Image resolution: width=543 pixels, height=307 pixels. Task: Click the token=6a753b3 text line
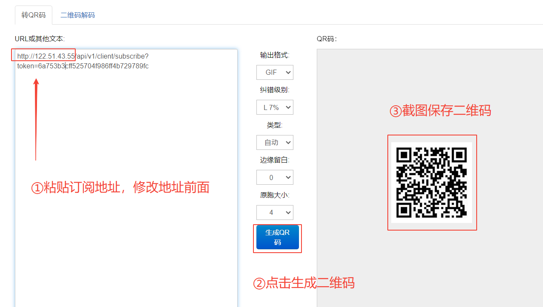[83, 66]
